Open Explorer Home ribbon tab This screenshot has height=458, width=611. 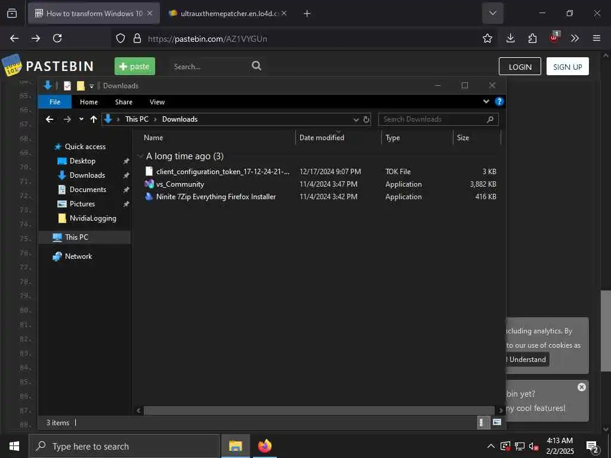(89, 101)
